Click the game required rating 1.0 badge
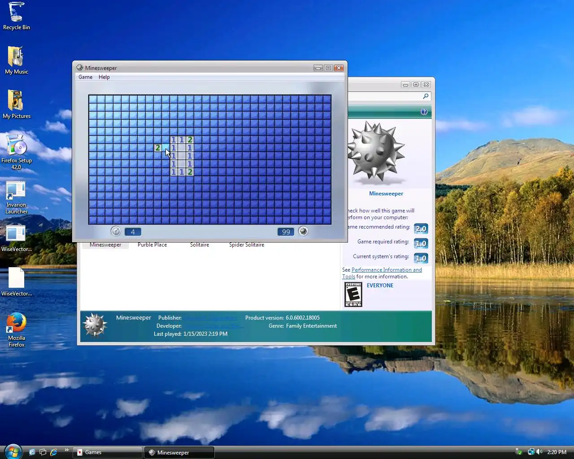 (421, 243)
